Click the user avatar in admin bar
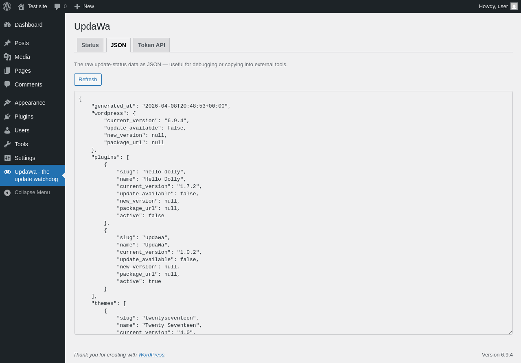This screenshot has height=363, width=521. point(514,6)
